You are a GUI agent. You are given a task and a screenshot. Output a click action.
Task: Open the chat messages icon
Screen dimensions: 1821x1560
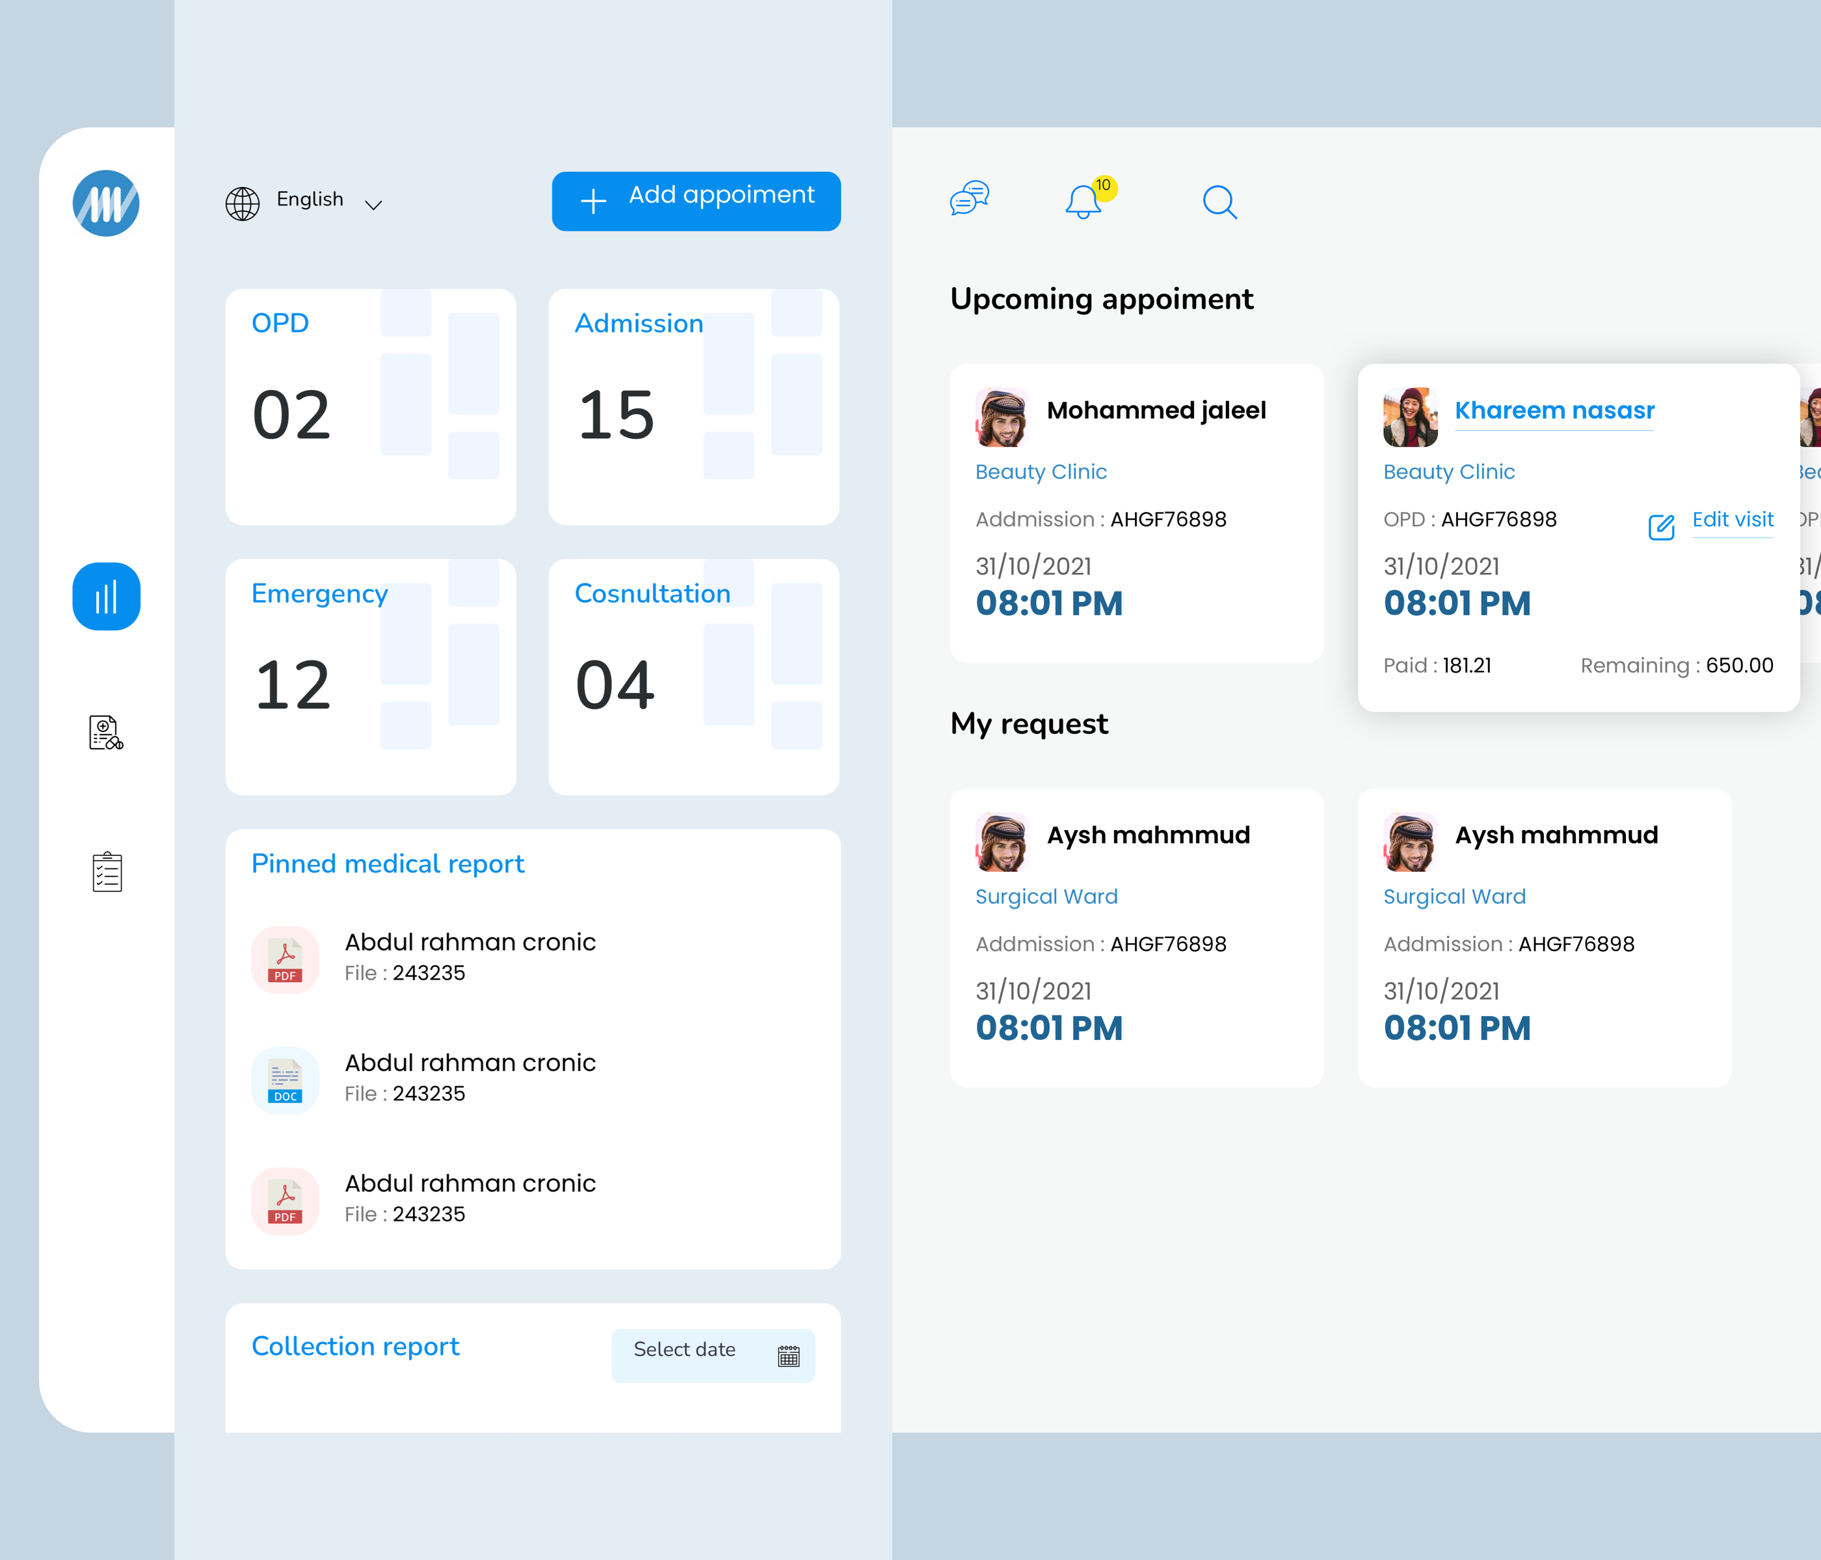pyautogui.click(x=970, y=200)
